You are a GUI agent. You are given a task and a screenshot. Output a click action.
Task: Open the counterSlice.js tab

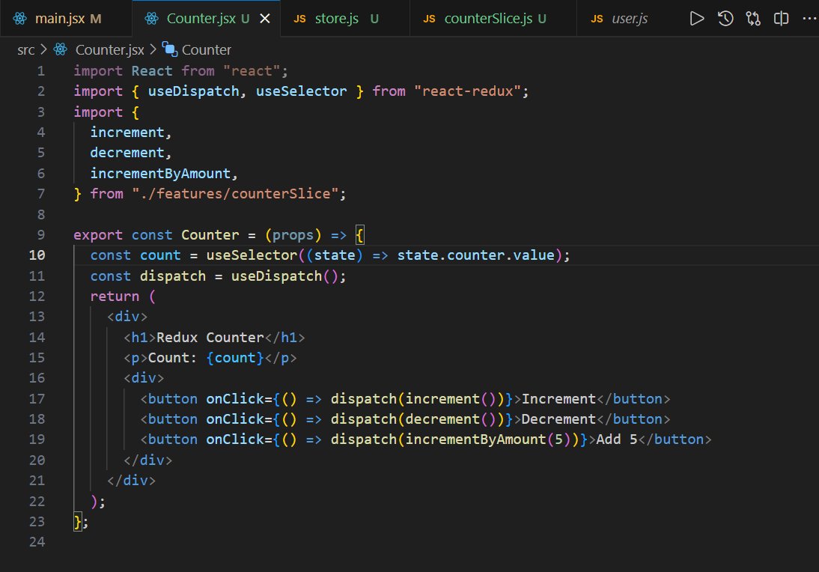[493, 19]
